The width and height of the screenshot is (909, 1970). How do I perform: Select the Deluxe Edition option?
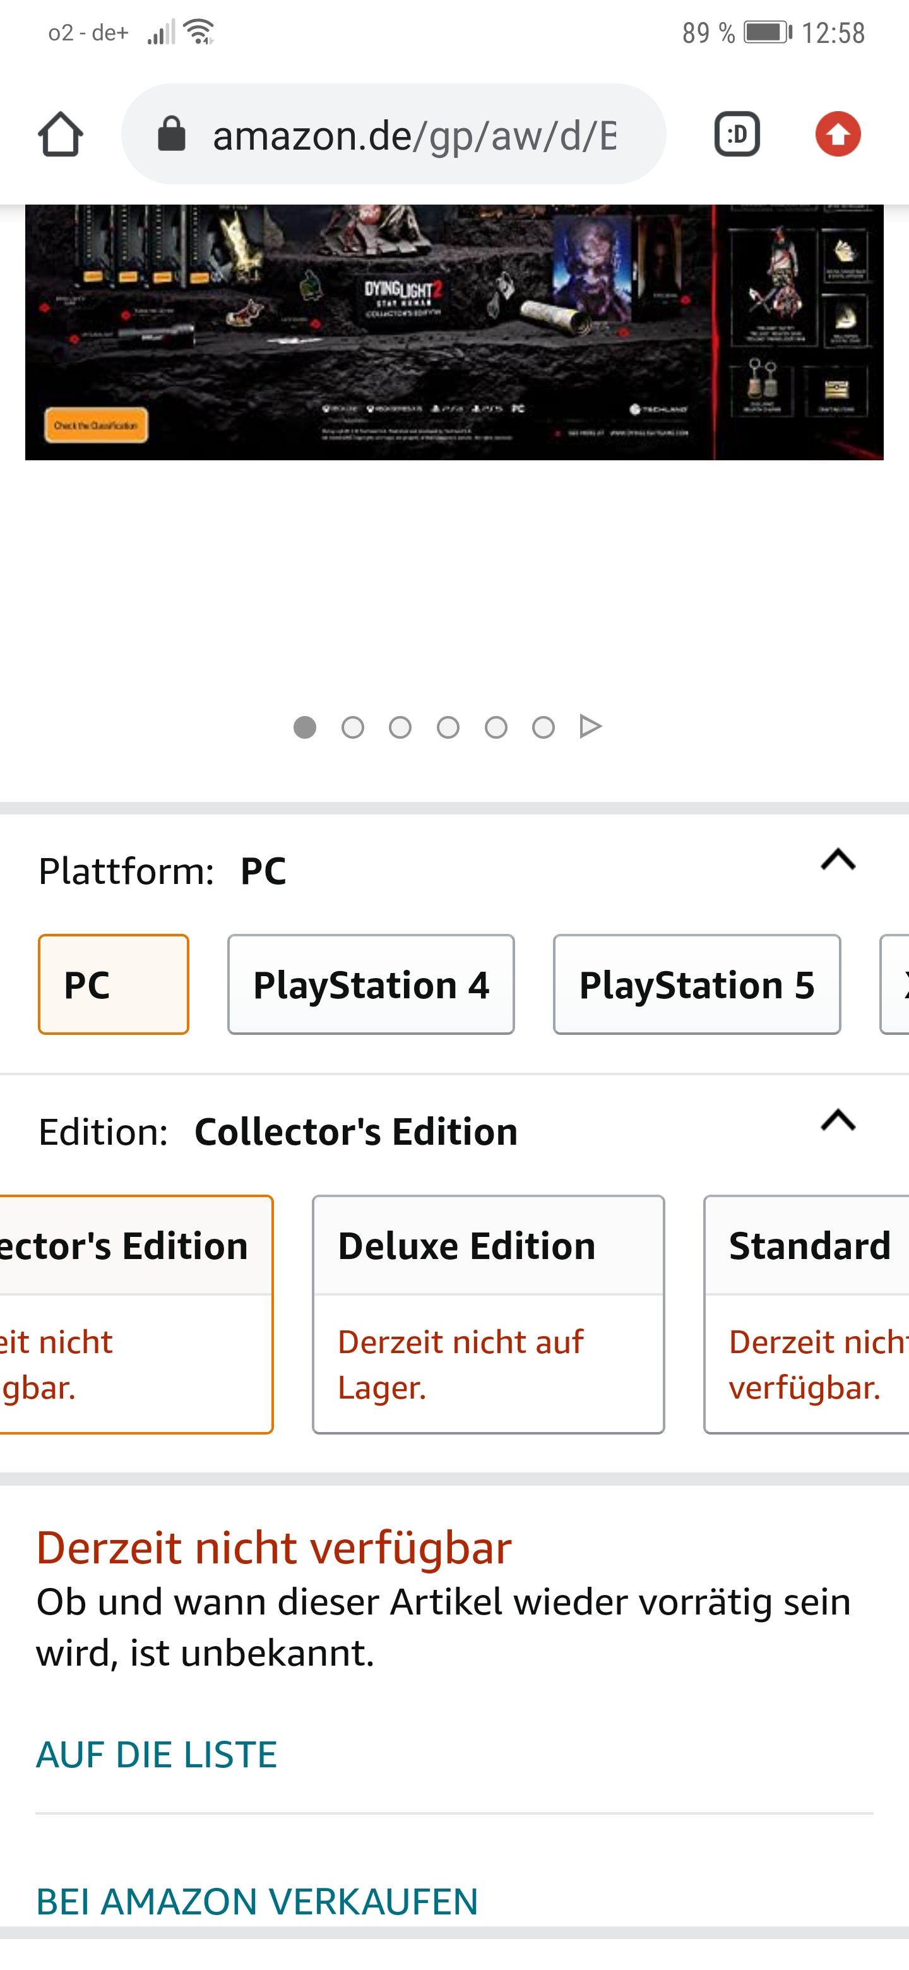pyautogui.click(x=488, y=1314)
